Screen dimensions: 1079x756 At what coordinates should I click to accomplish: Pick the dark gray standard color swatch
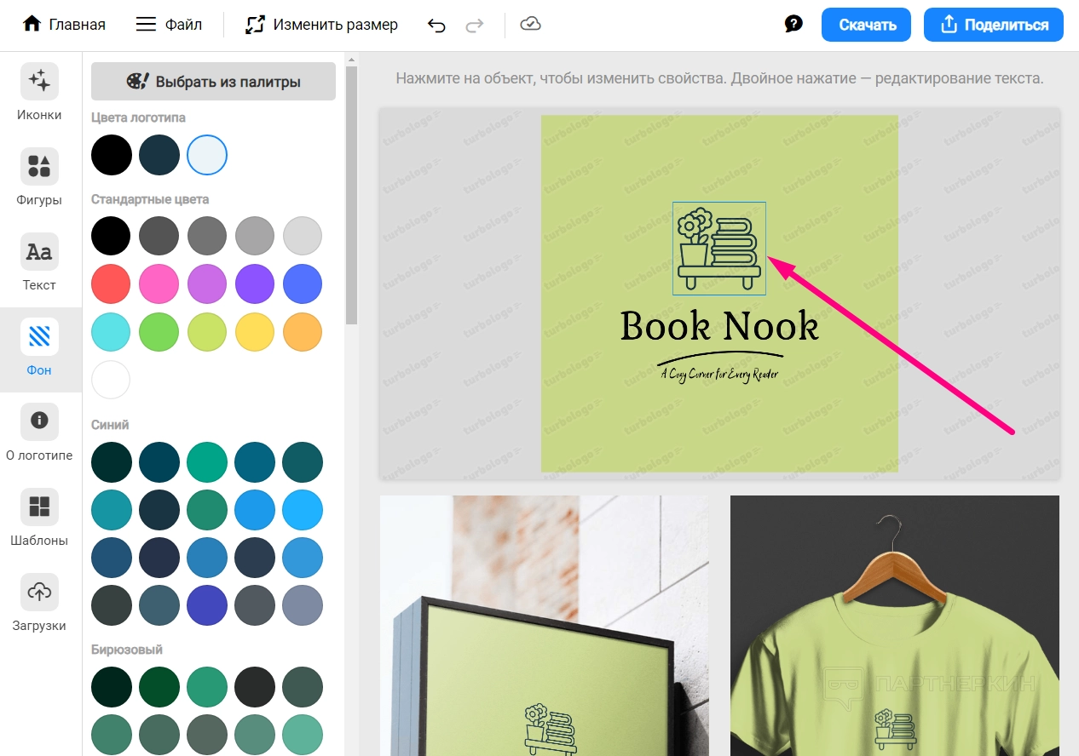point(159,236)
